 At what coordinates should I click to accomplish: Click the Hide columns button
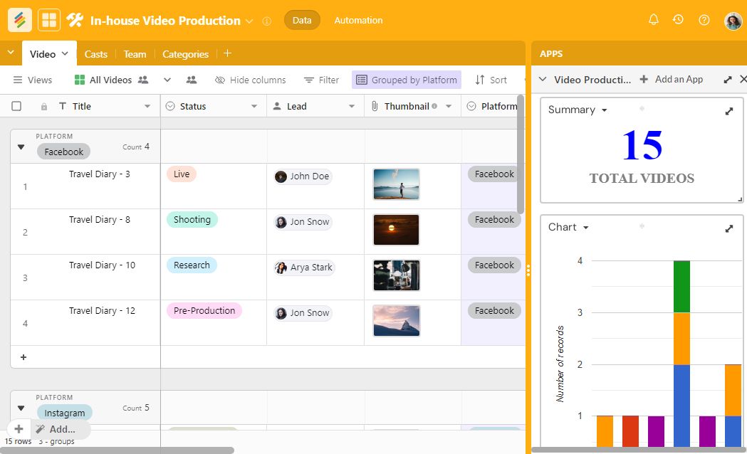coord(250,80)
